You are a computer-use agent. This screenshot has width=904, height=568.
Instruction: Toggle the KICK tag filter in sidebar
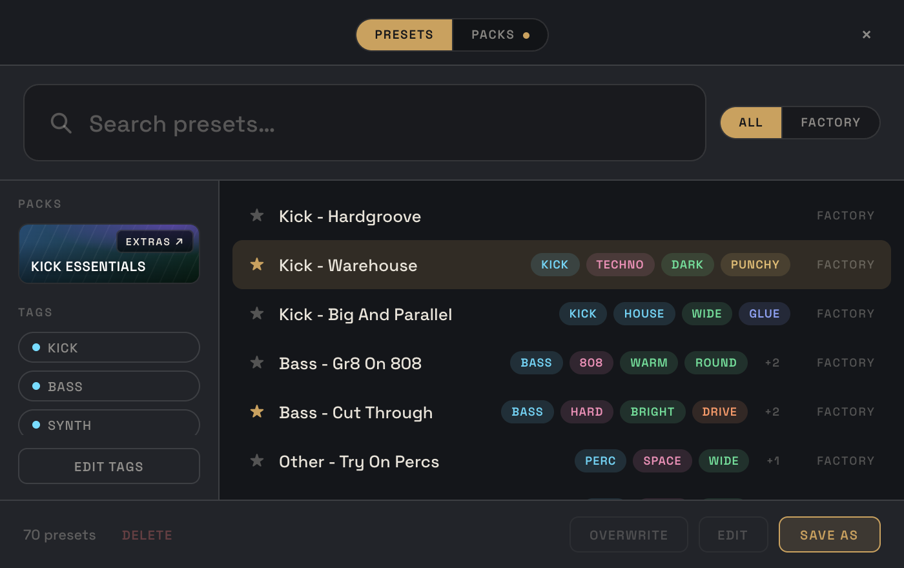(109, 347)
